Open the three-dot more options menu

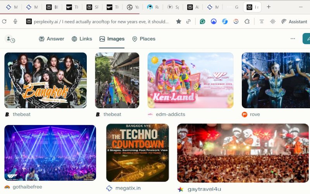[293, 38]
